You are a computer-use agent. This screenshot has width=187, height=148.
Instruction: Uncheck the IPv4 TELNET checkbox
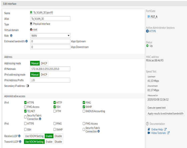25,111
